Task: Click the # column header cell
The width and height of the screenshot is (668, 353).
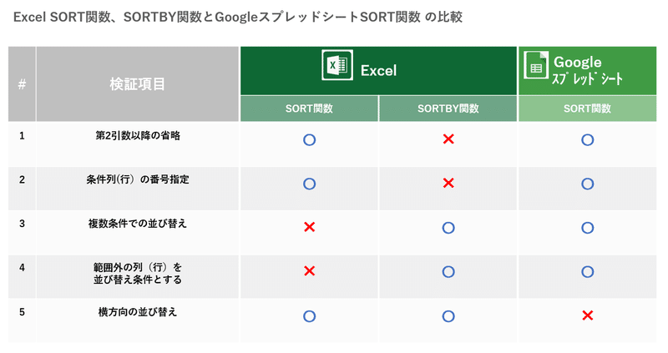Action: tap(22, 84)
